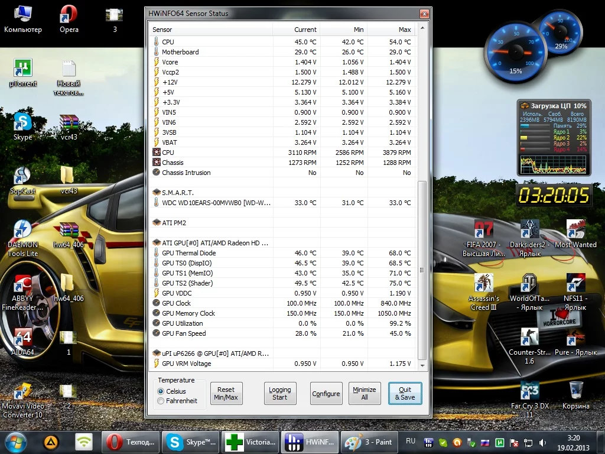
Task: Launch Skype from the desktop icon
Action: click(x=23, y=127)
